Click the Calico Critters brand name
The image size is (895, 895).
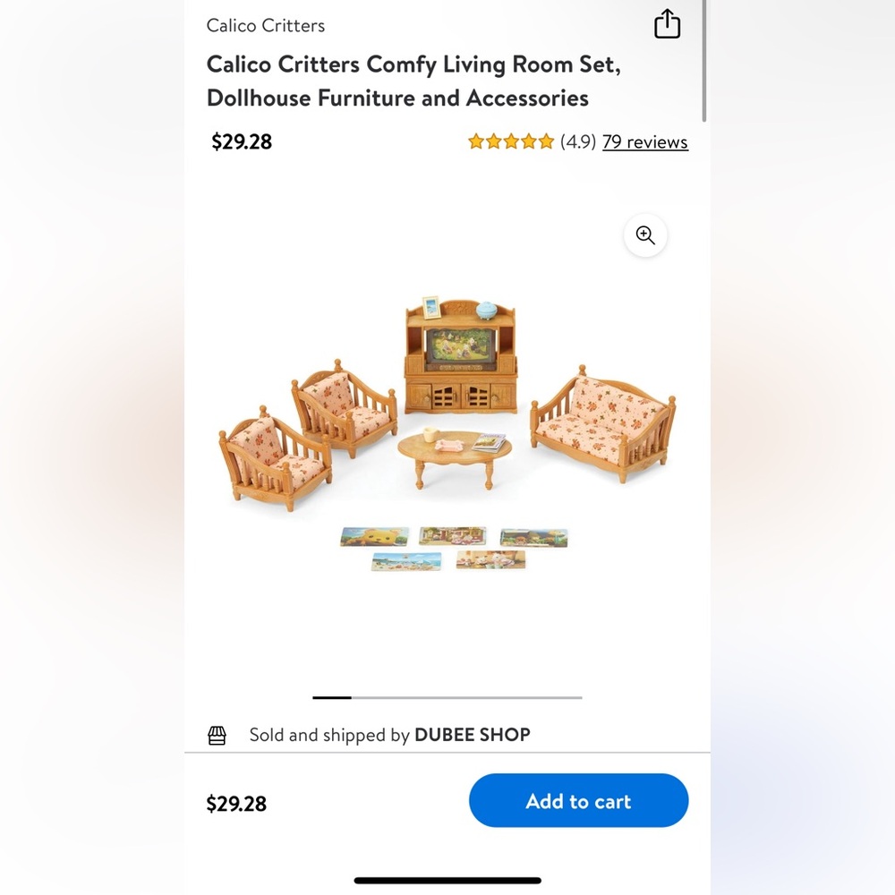265,25
